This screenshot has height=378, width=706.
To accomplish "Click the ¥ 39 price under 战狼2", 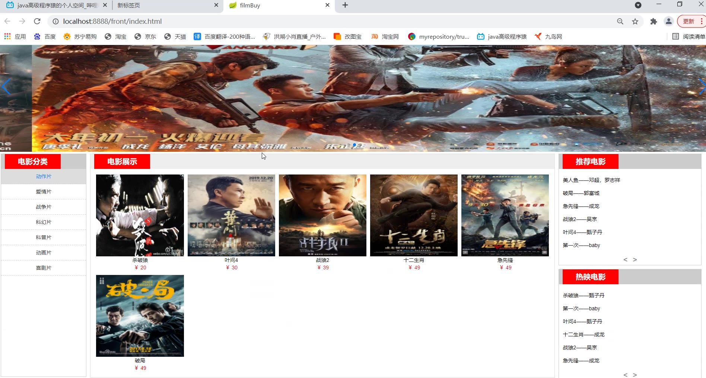I will (323, 268).
